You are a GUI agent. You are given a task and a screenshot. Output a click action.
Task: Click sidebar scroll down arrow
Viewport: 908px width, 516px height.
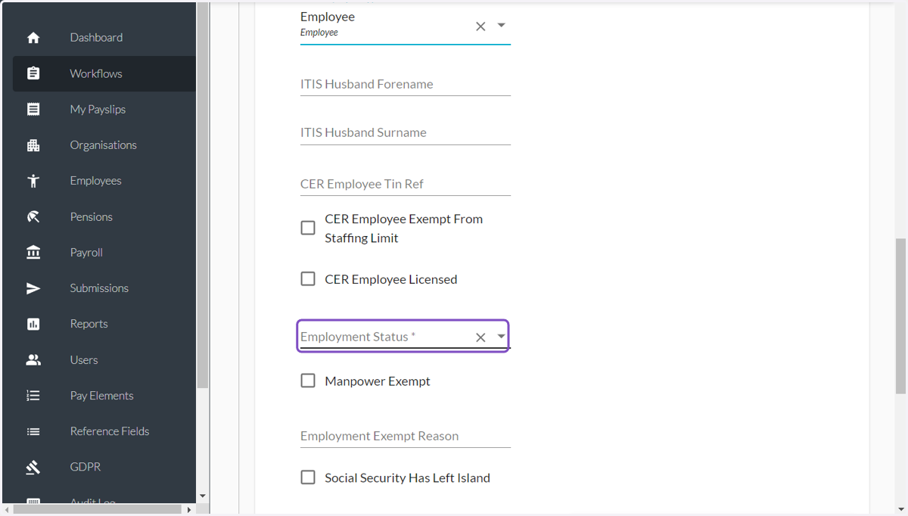point(203,496)
